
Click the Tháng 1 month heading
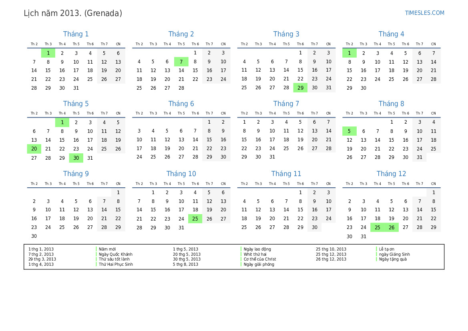(x=76, y=34)
